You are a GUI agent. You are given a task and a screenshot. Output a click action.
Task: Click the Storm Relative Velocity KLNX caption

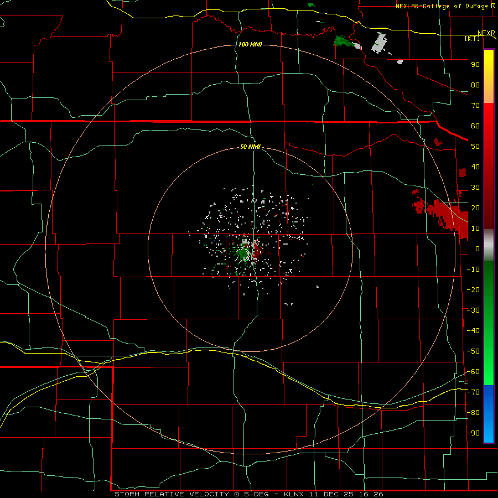point(249,494)
